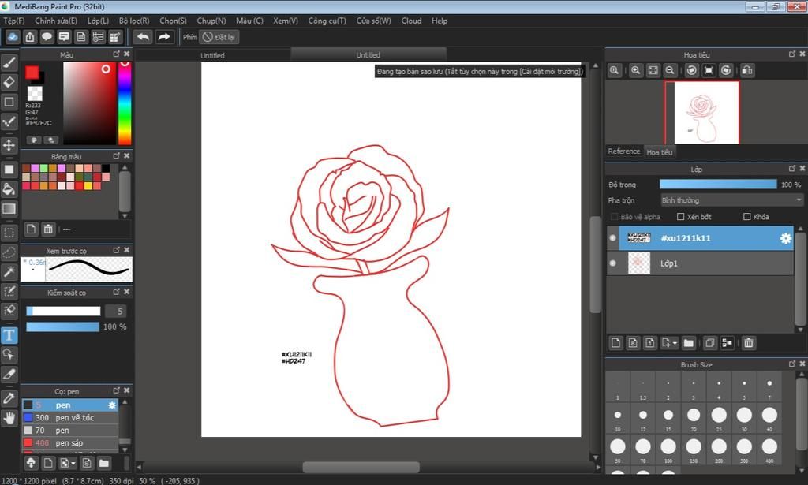Switch to the first Untitled document tab

pyautogui.click(x=213, y=55)
